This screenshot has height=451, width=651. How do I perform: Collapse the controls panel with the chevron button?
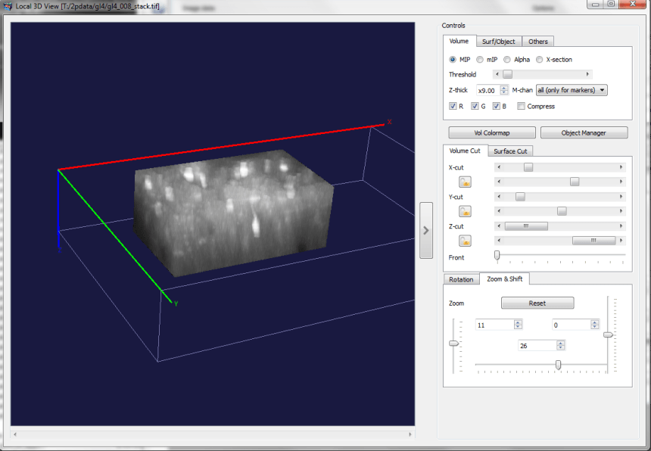point(426,230)
